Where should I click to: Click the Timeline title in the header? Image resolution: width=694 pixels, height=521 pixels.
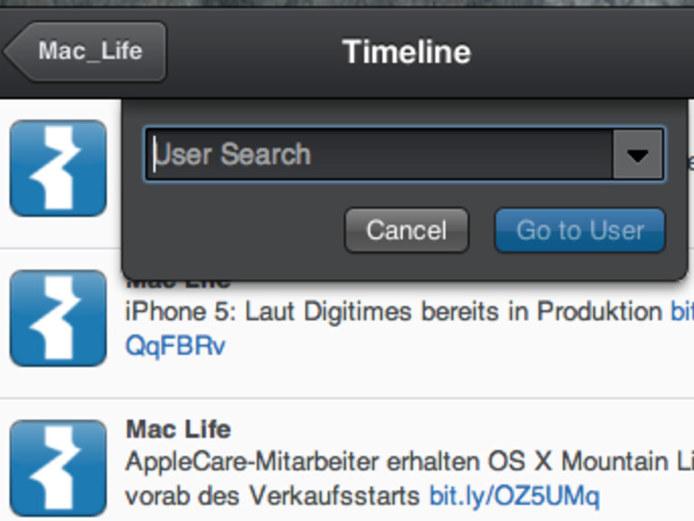point(406,52)
